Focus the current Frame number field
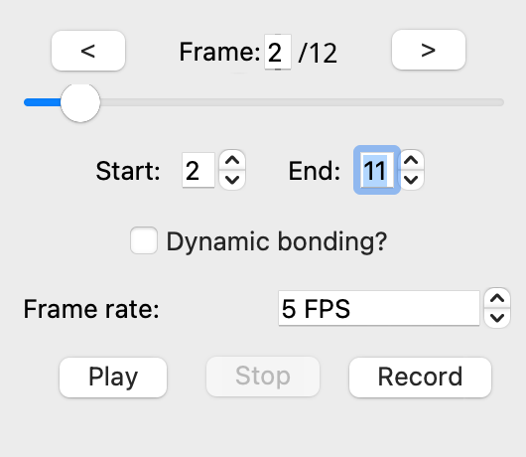This screenshot has height=457, width=526. (x=278, y=52)
